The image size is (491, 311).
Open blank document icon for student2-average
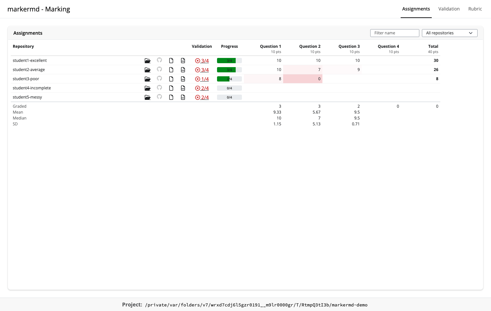coord(171,70)
